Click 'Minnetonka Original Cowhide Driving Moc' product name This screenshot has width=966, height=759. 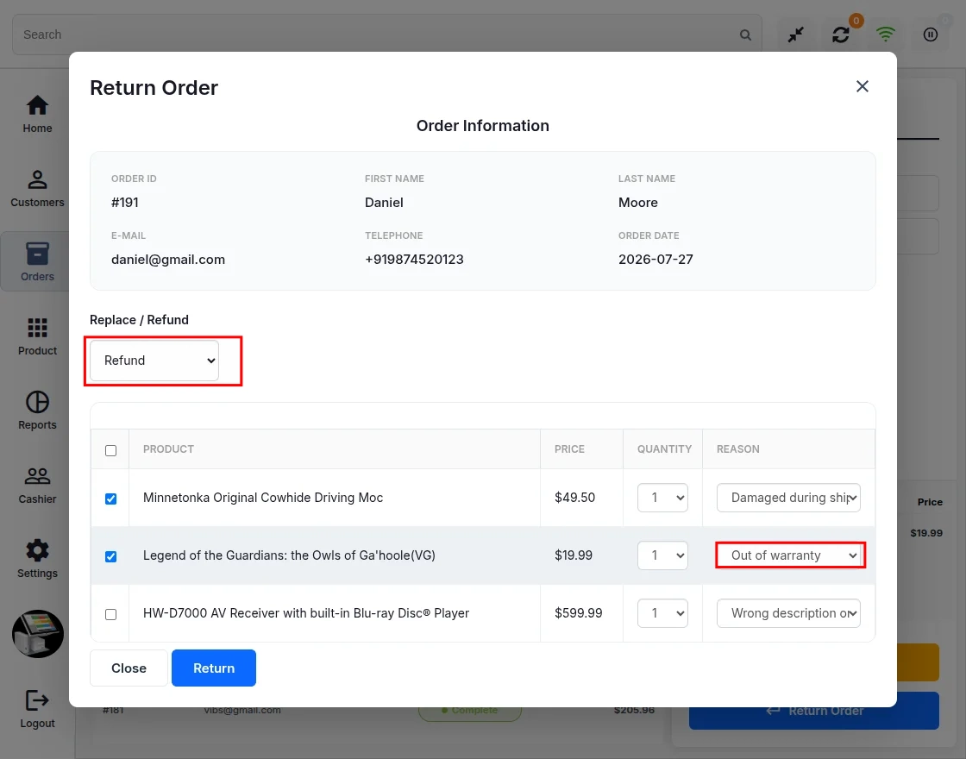[x=263, y=497]
